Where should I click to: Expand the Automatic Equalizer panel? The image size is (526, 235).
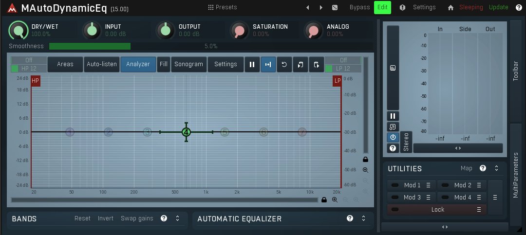click(363, 218)
